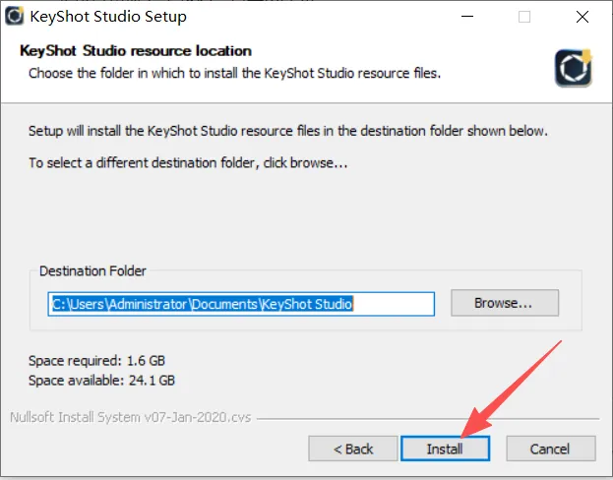Screen dimensions: 613x480
Task: Click the Nullsoft Install System version text
Action: pyautogui.click(x=130, y=416)
